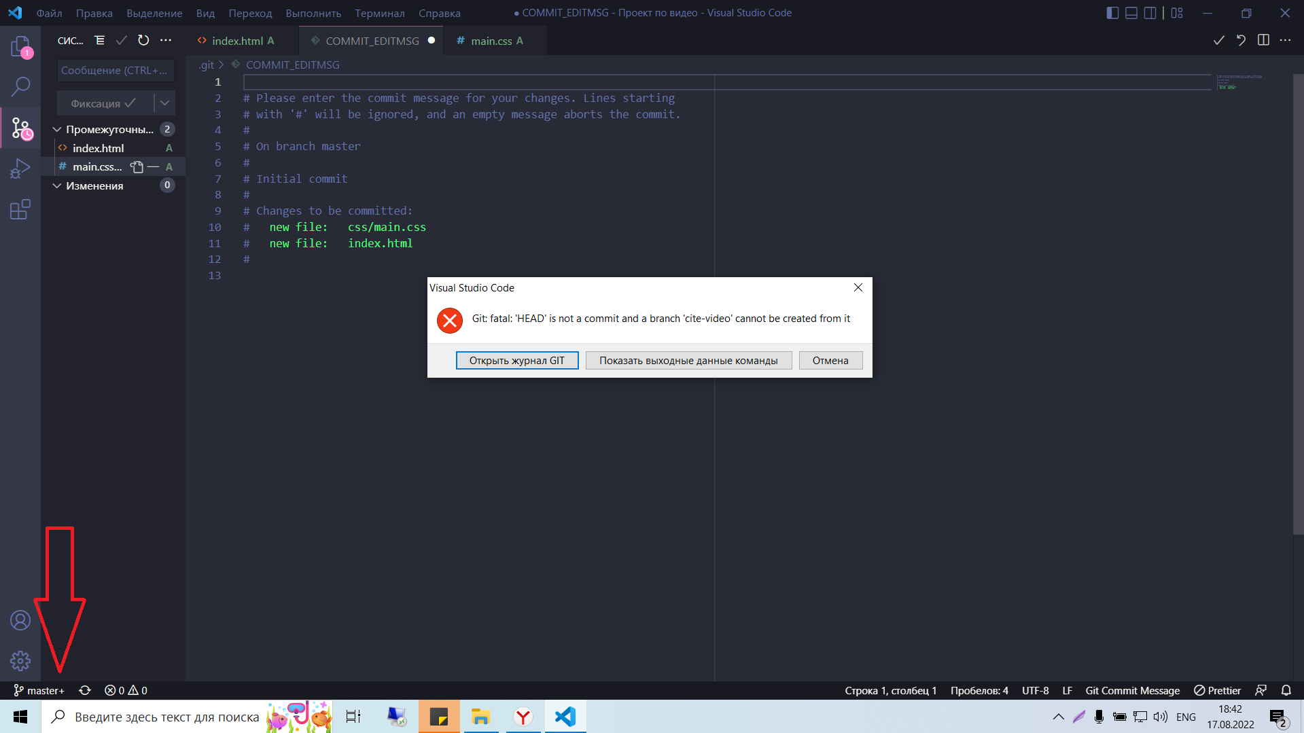1304x733 pixels.
Task: Split the editor to the right
Action: click(1263, 41)
